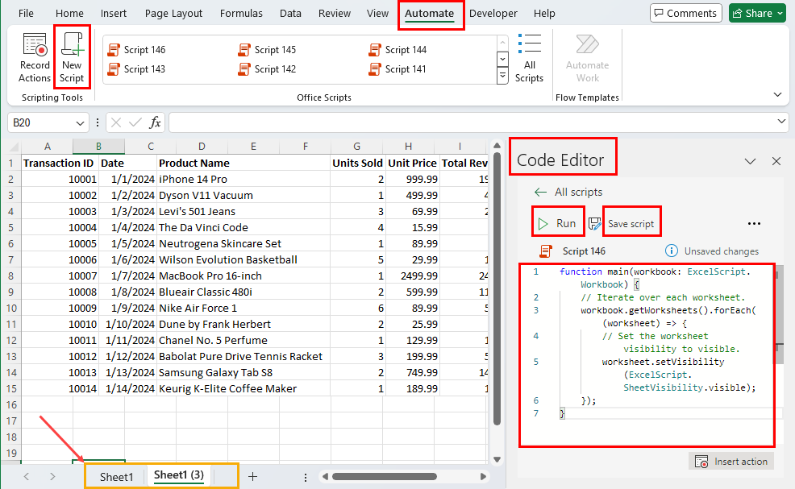Click the Automate Work flow template

(587, 58)
